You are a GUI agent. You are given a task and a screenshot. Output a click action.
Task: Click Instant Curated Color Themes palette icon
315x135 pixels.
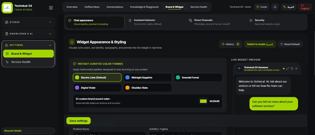pos(74,64)
